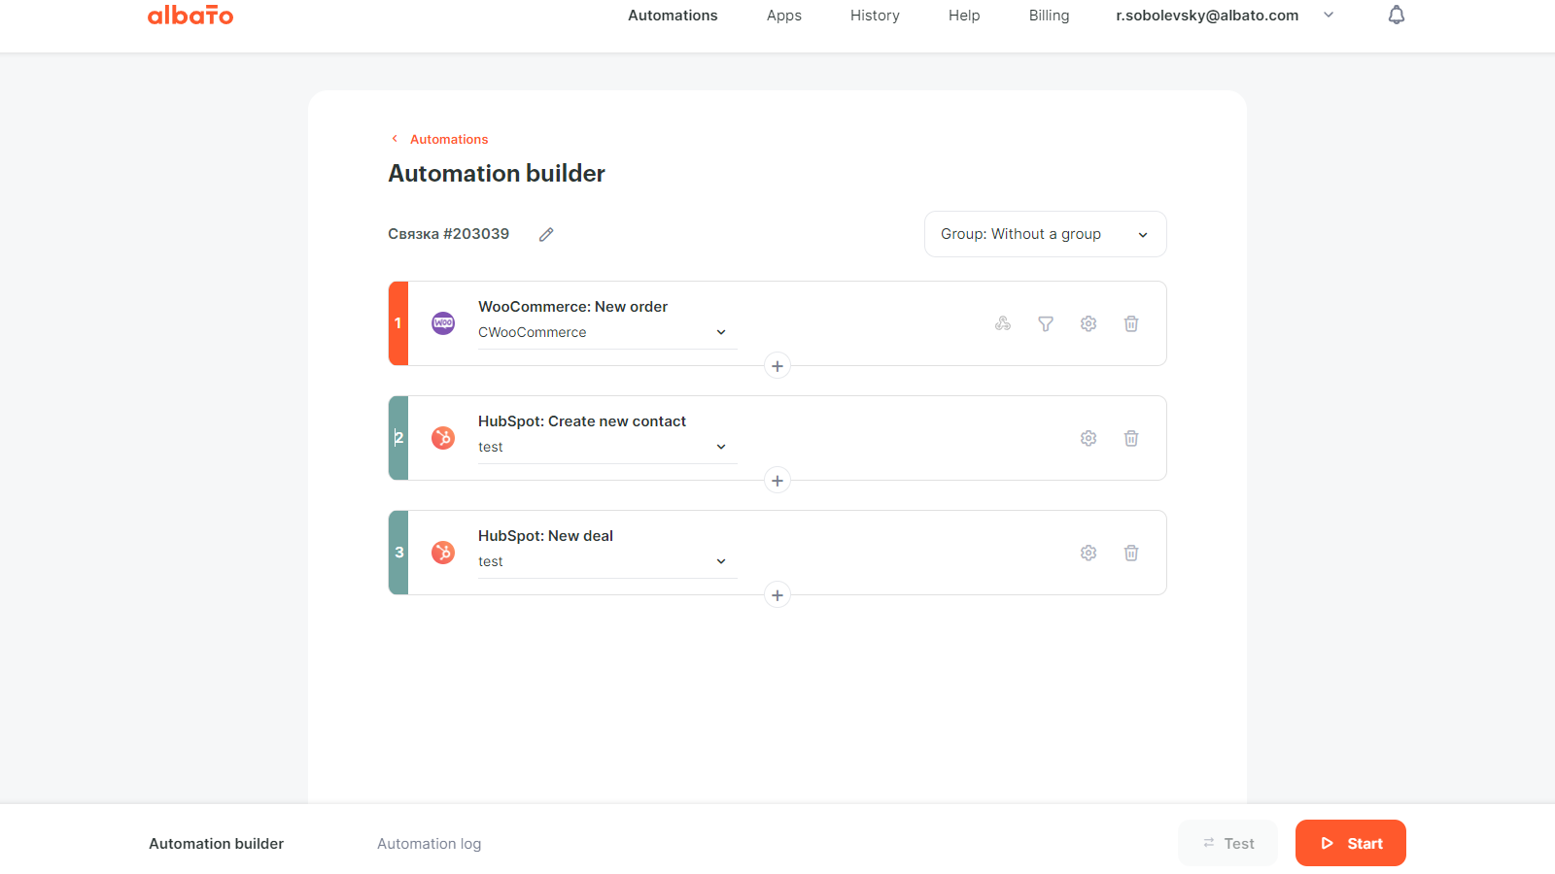Add a new step between steps 1 and 2

777,366
